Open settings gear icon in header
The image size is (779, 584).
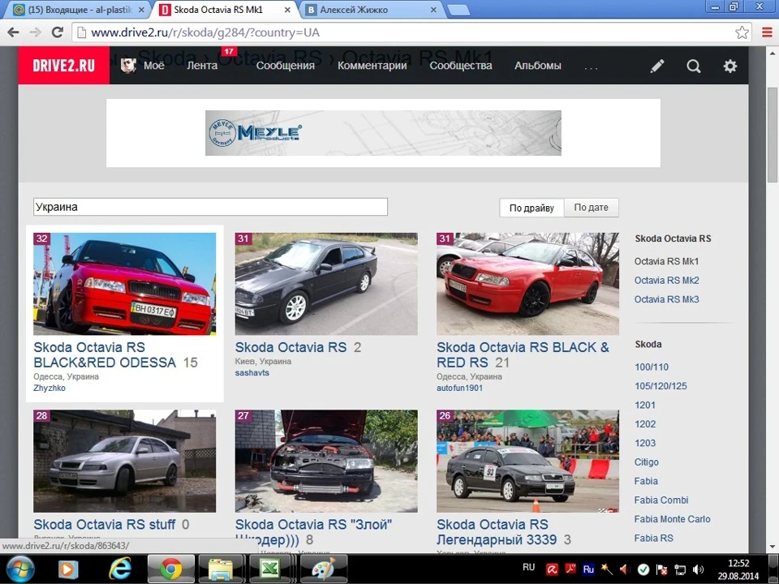coord(730,66)
